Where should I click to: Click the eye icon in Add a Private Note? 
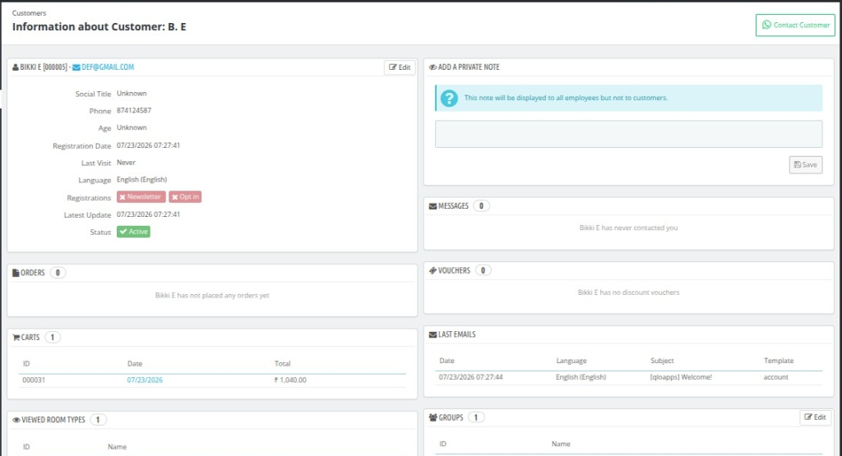click(x=433, y=67)
